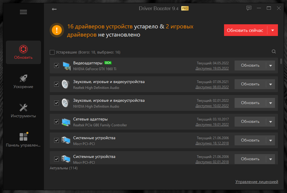Click the orange warning exclamation icon
This screenshot has height=193, width=287.
57,30
